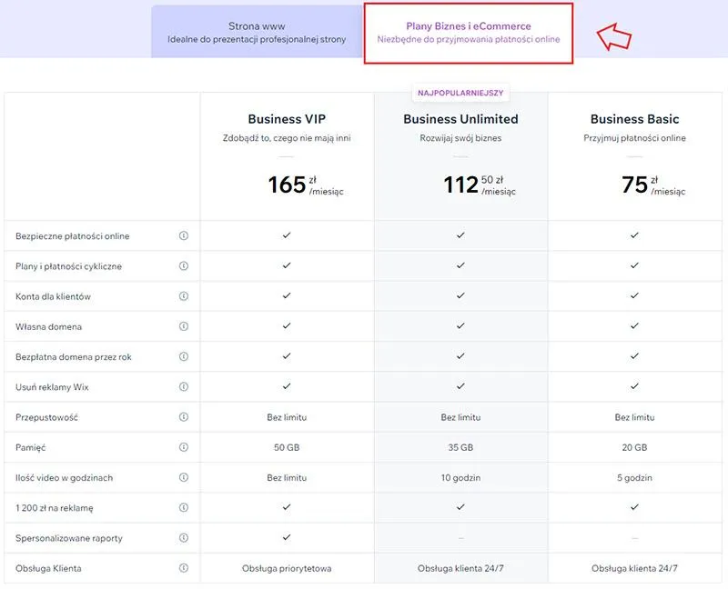Viewport: 728px width, 589px height.
Task: Click info icon beside Plany i płatności cykliczne
Action: [x=183, y=266]
